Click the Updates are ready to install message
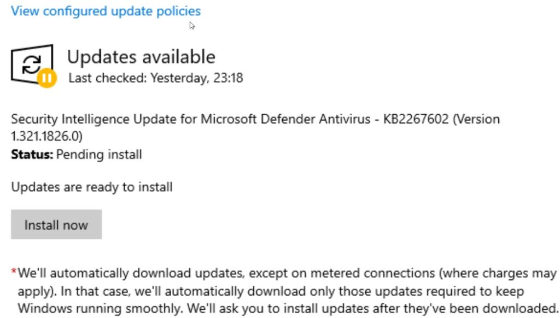This screenshot has width=560, height=318. [90, 187]
